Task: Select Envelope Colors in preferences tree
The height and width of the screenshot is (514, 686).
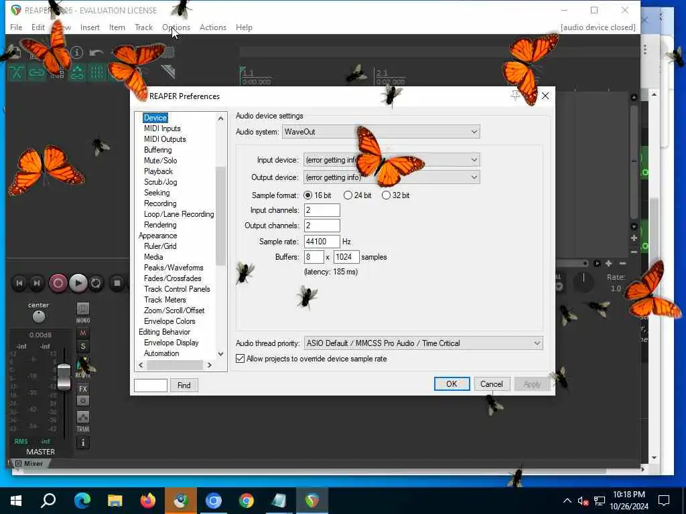Action: coord(169,321)
